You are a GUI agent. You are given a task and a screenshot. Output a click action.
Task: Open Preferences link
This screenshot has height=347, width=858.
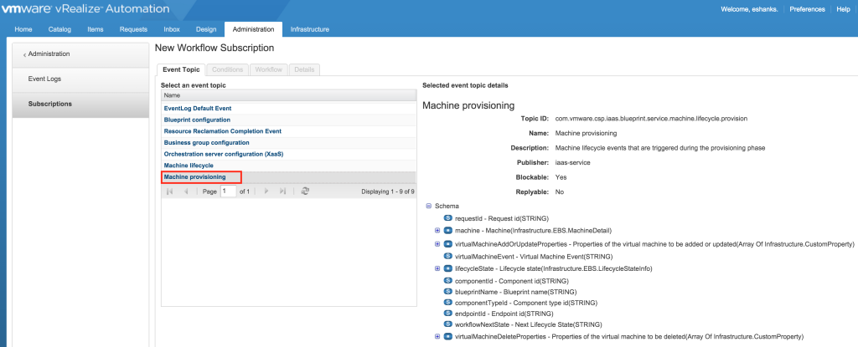pyautogui.click(x=807, y=9)
